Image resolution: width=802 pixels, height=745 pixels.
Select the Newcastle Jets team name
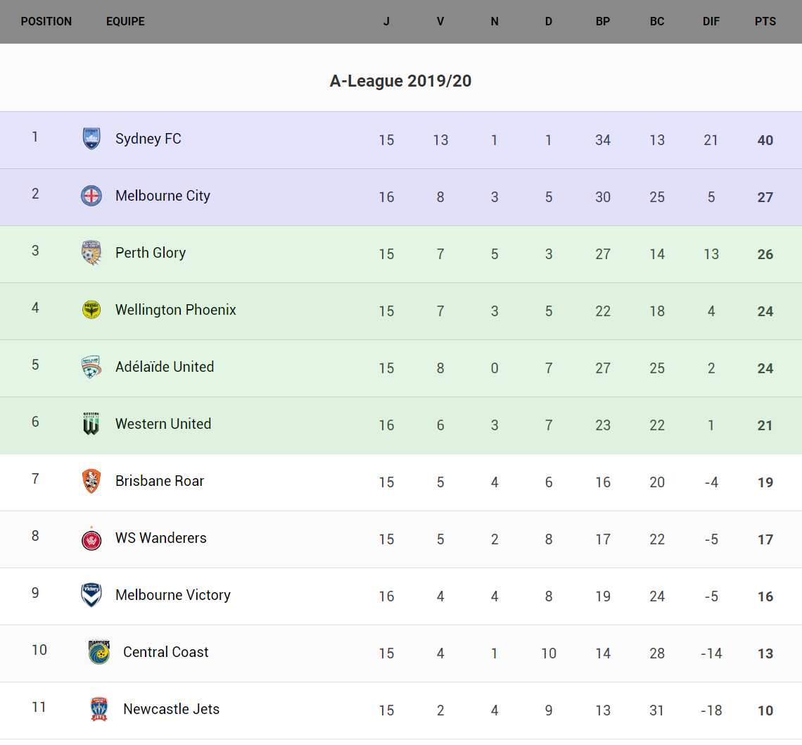171,709
